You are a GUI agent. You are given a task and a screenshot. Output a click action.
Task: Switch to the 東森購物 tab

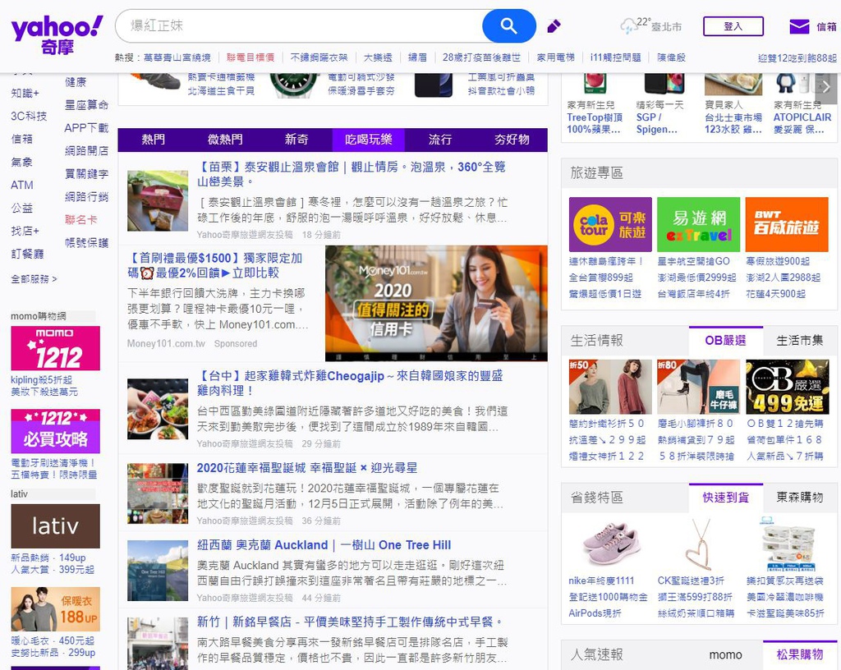click(800, 498)
